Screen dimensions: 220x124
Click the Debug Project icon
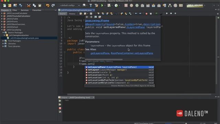[109, 6]
